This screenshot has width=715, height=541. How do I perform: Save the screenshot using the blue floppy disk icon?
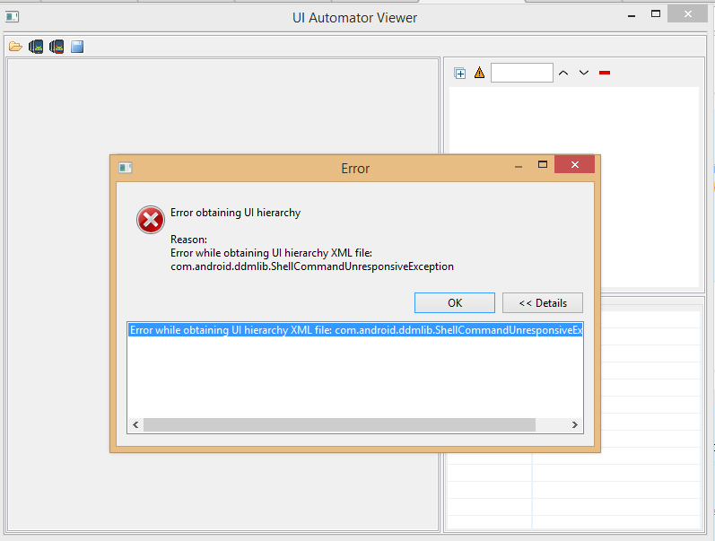77,47
